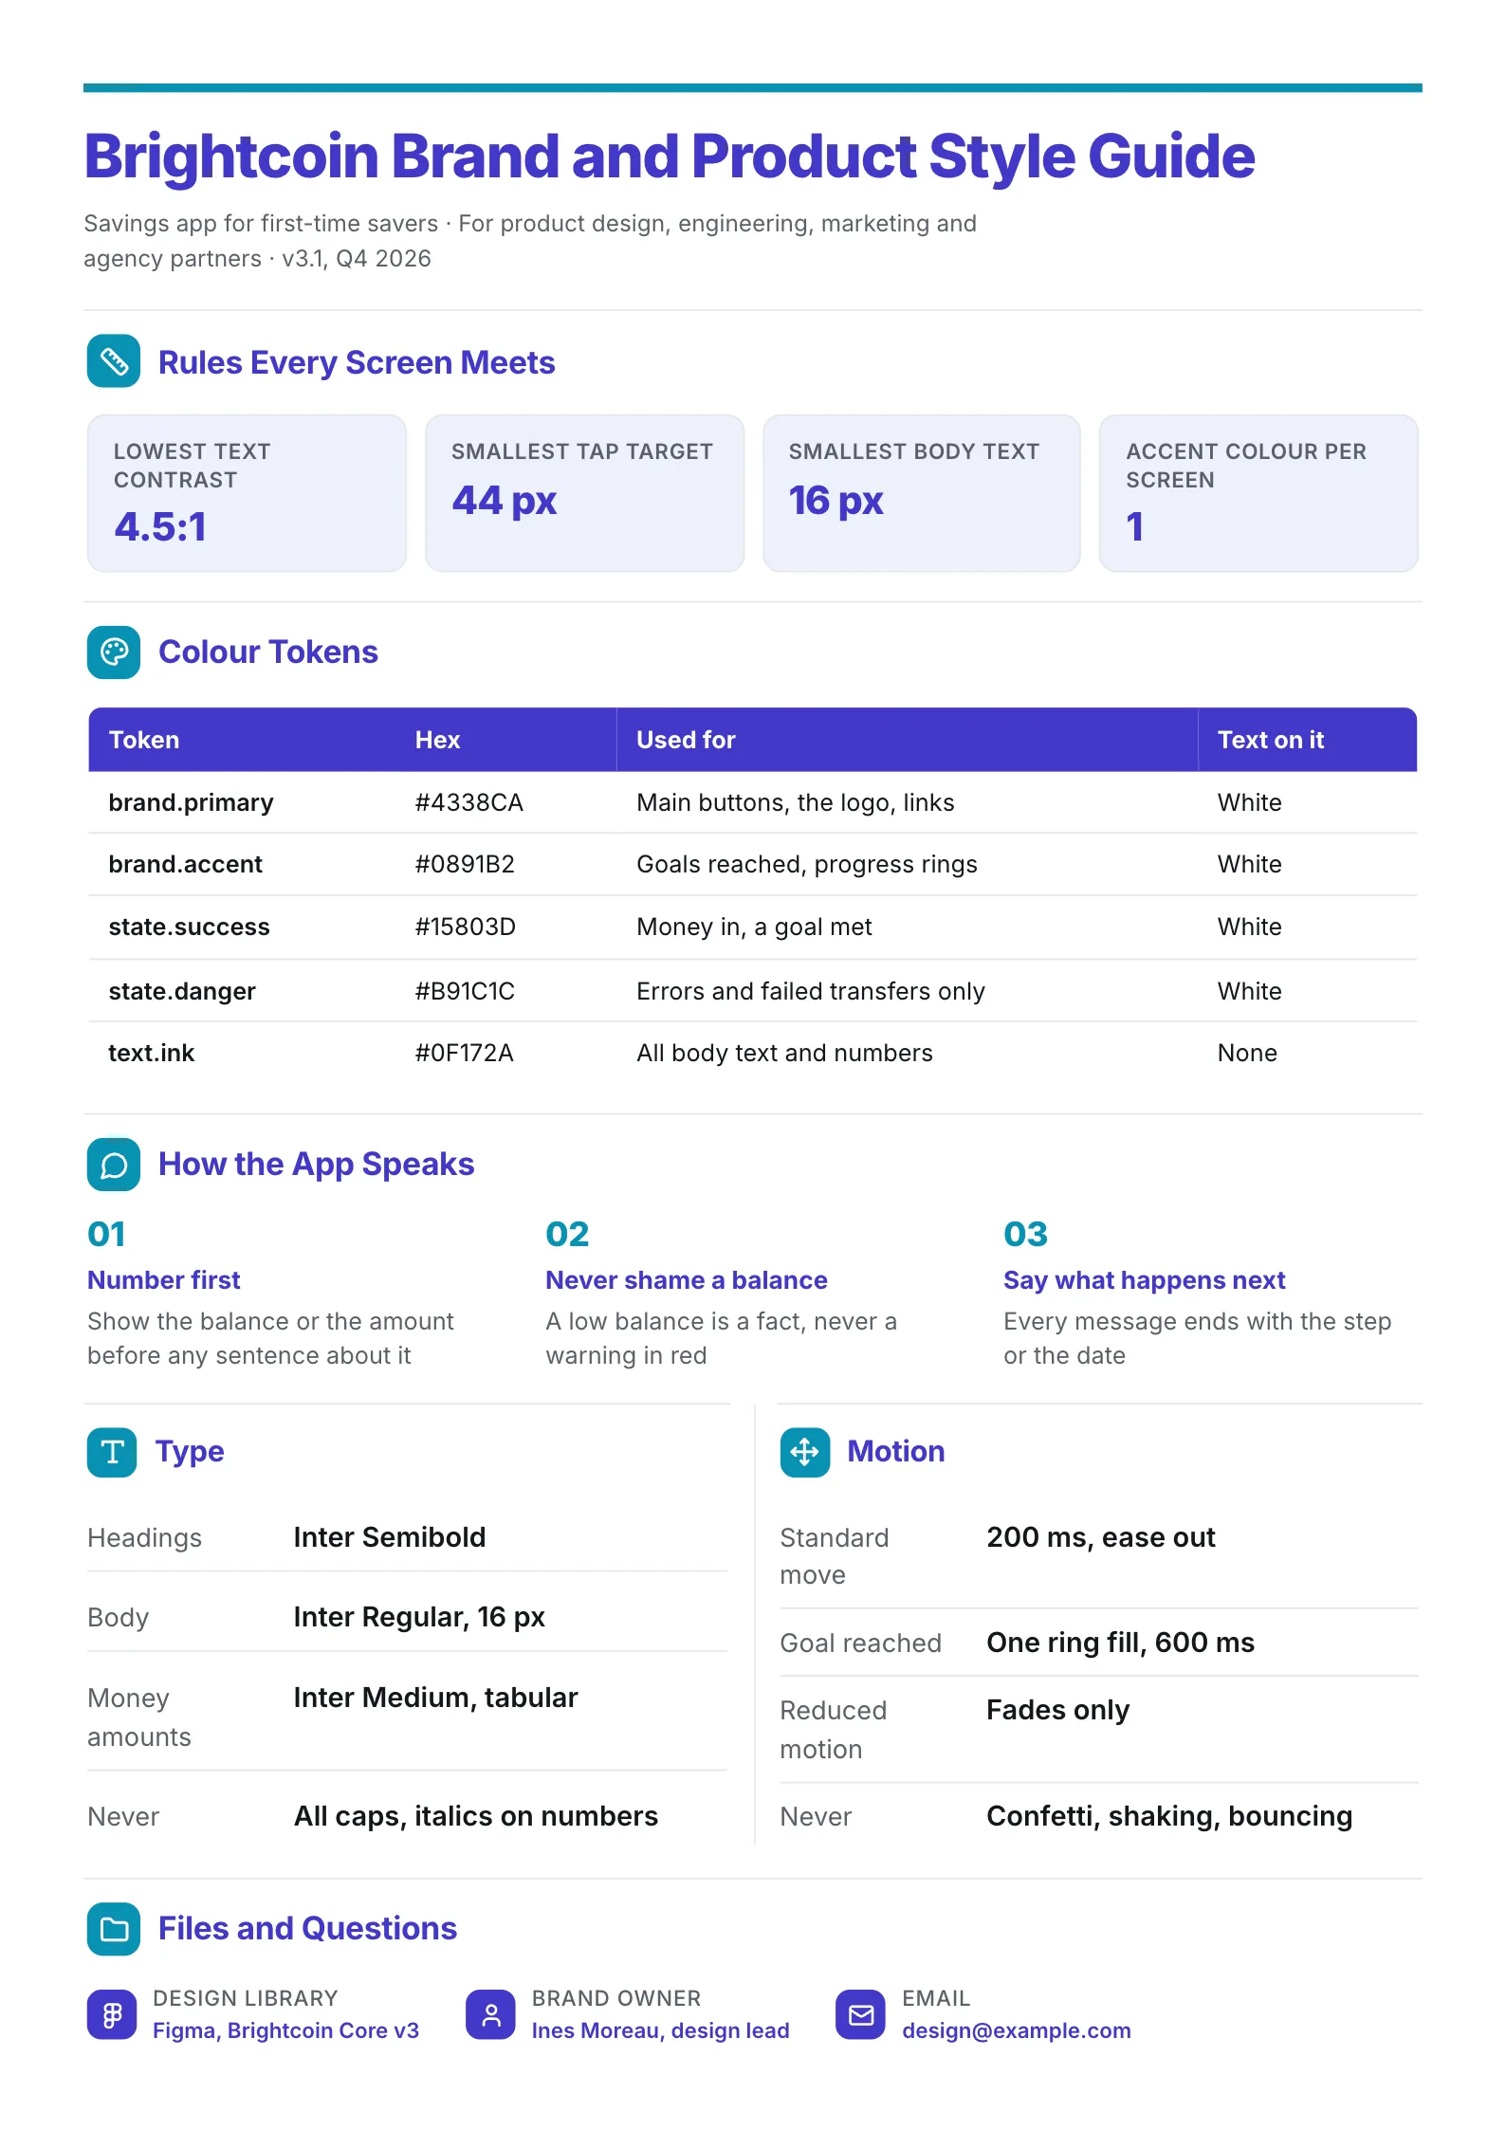Click the state.success token cell
This screenshot has width=1506, height=2130.
pyautogui.click(x=189, y=927)
